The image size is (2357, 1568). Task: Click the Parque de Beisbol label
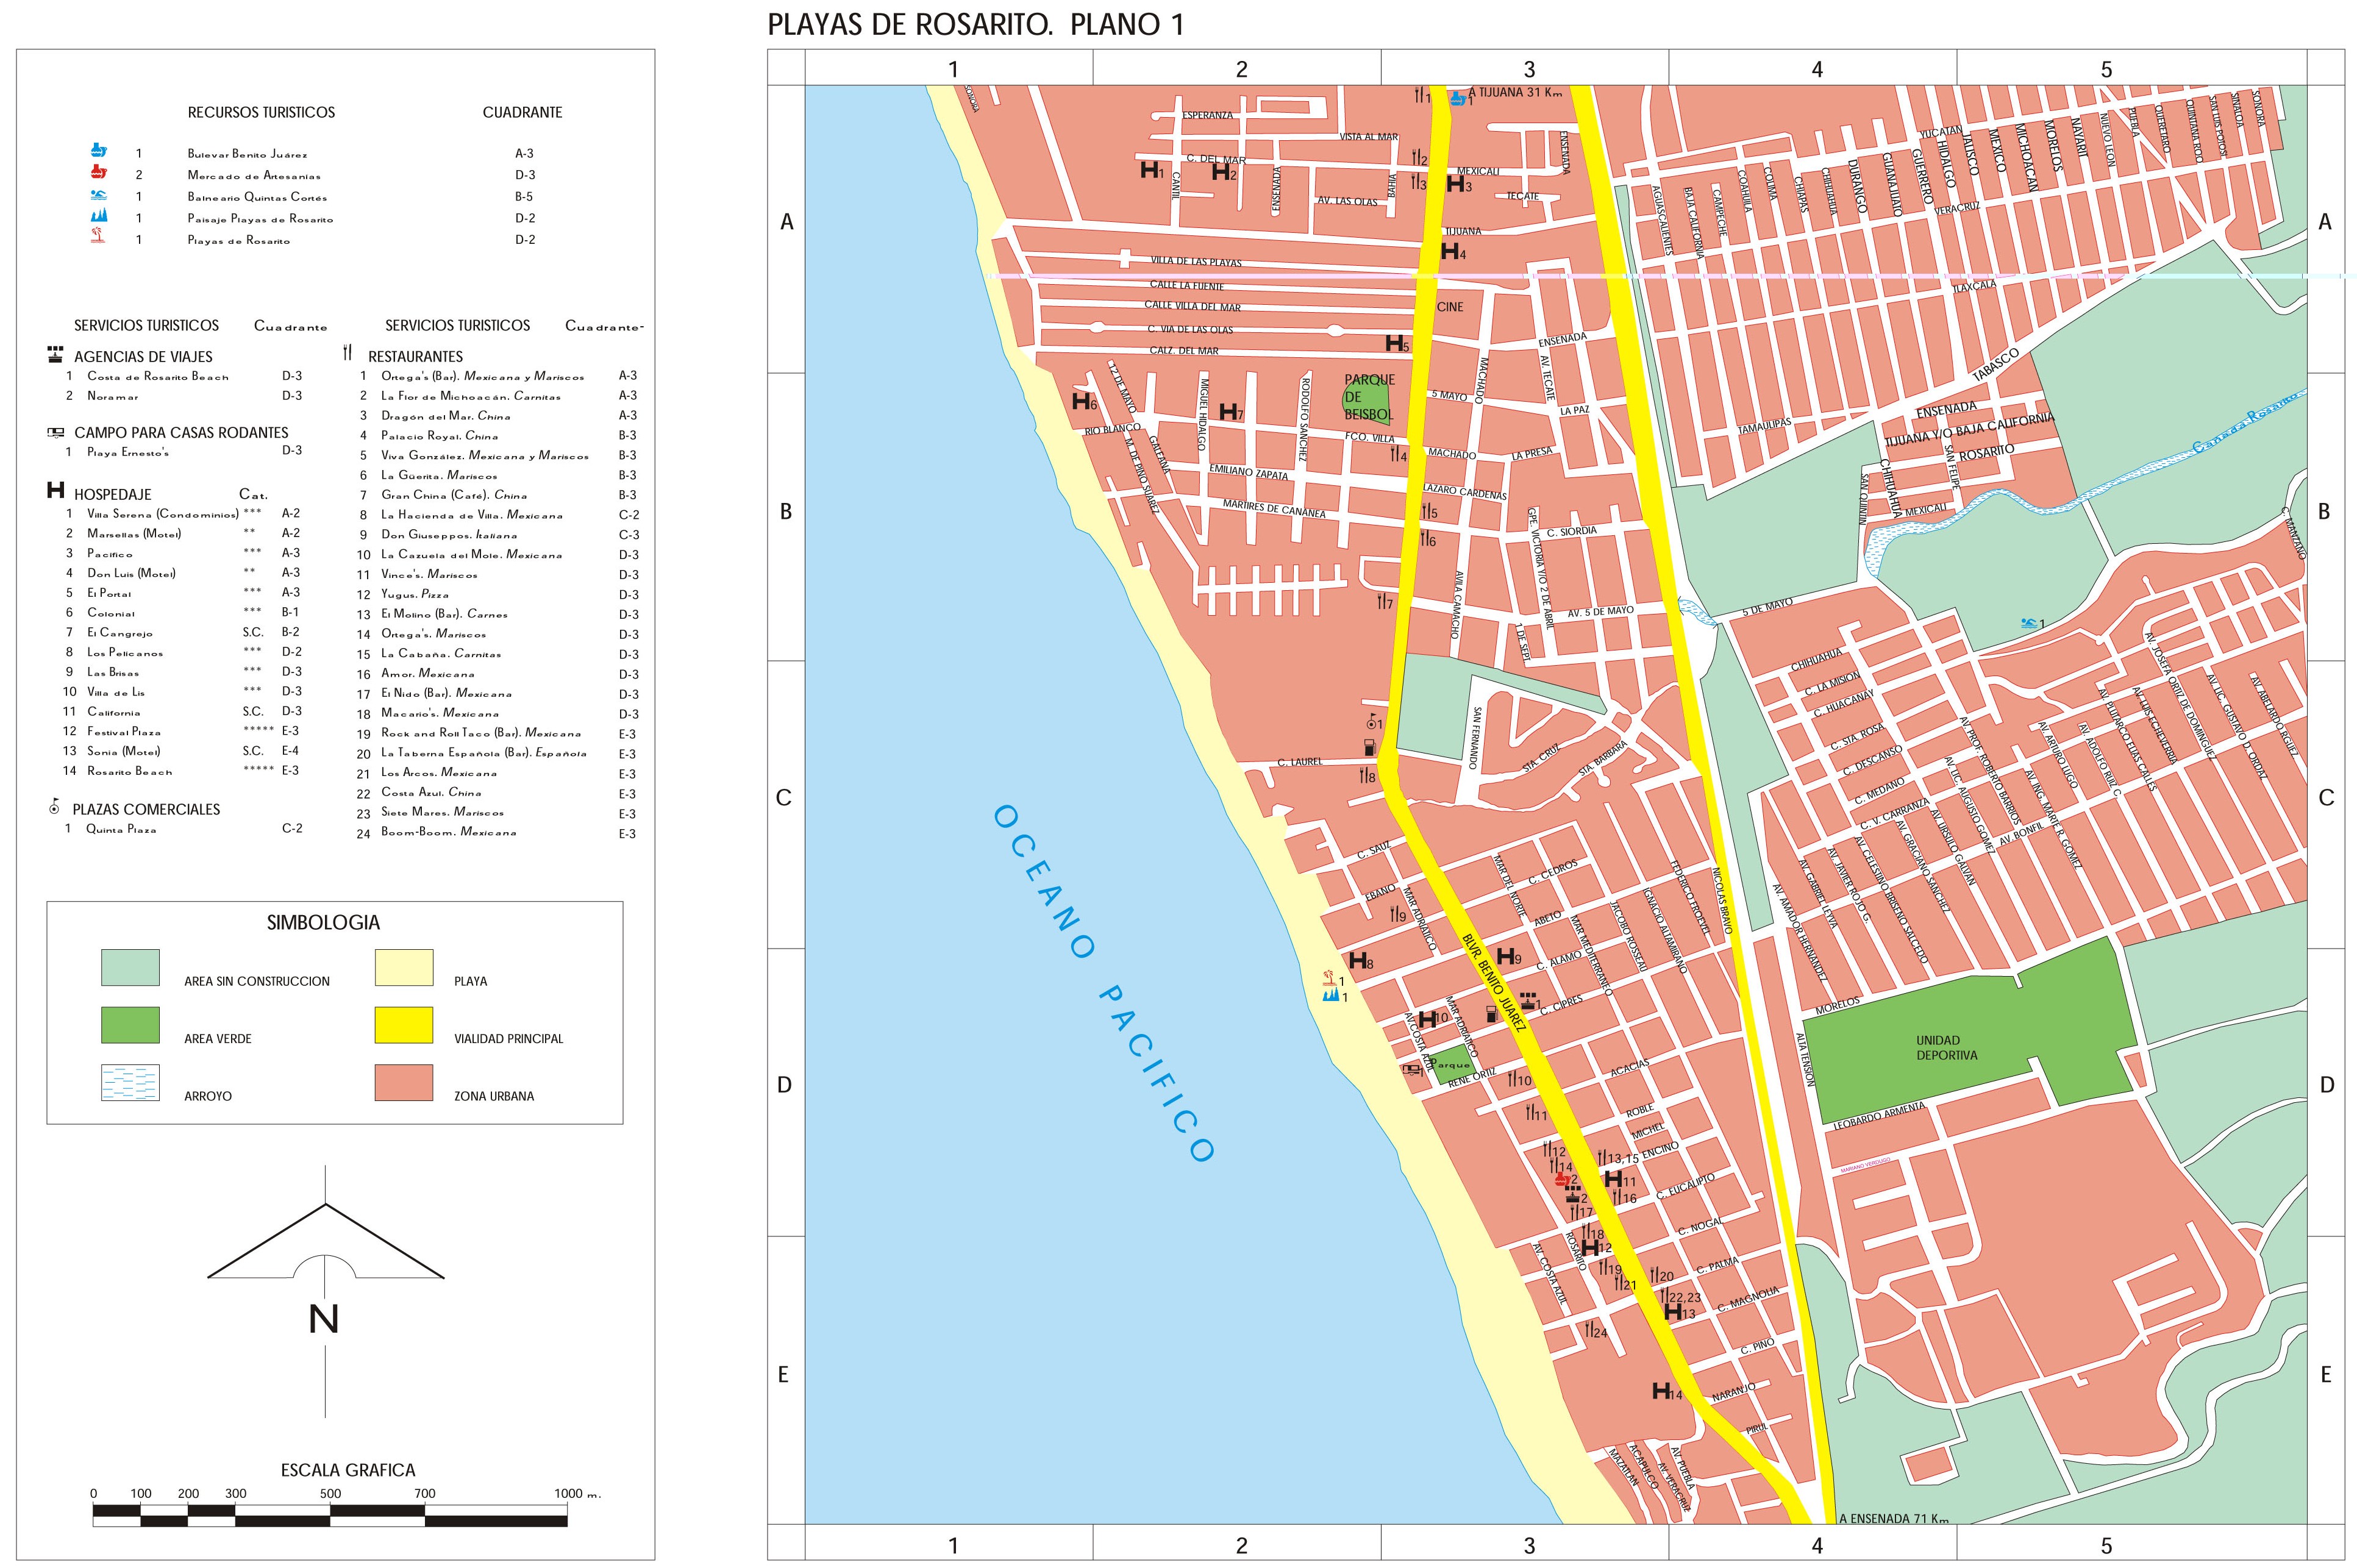(x=1369, y=397)
